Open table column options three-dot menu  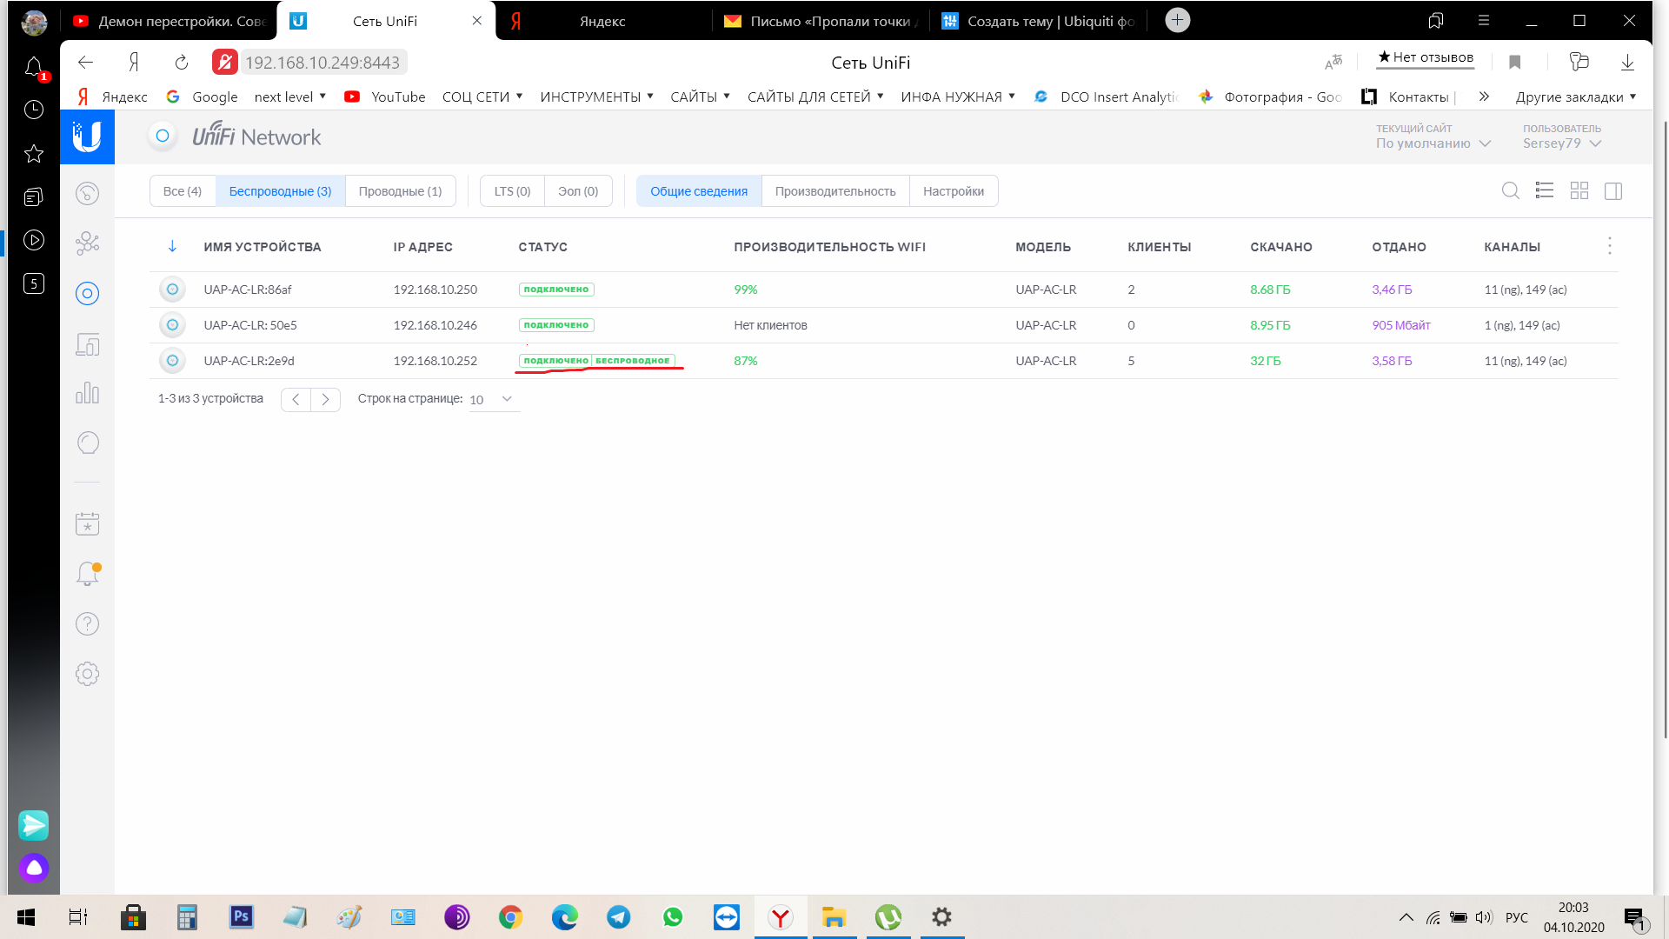[x=1610, y=246]
